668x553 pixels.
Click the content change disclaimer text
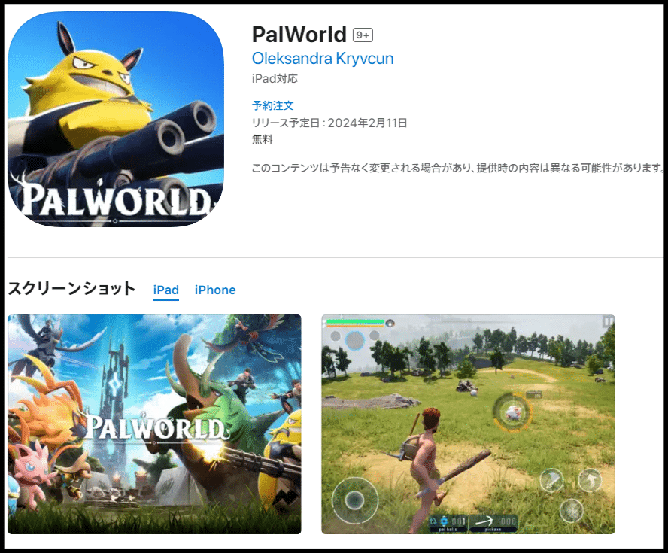[458, 168]
